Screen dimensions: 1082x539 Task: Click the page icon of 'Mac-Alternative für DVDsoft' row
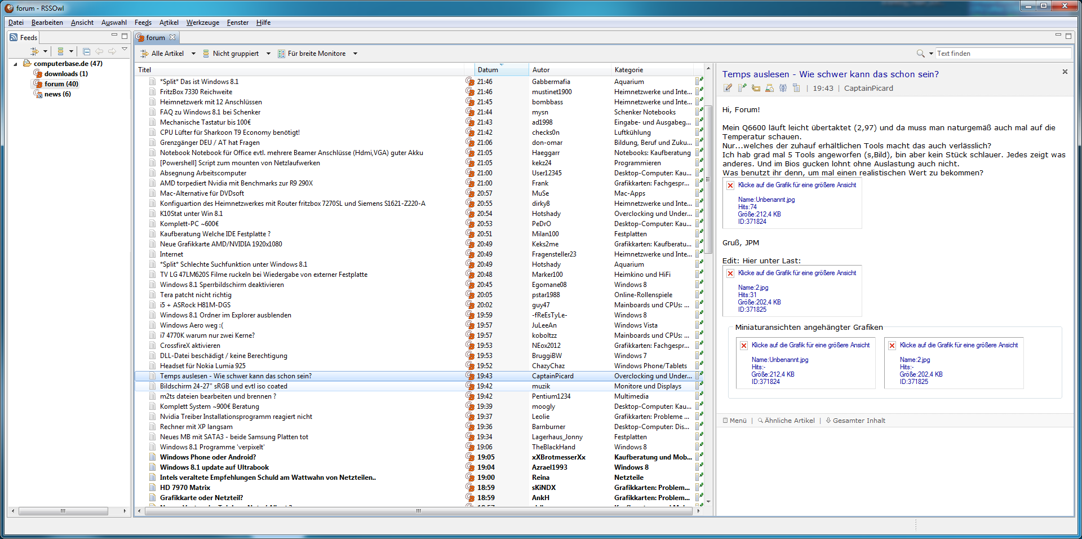pyautogui.click(x=152, y=193)
